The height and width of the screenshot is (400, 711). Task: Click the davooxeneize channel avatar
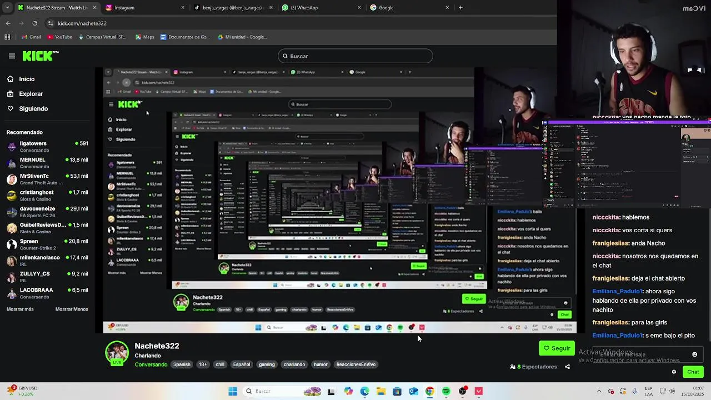(x=12, y=212)
